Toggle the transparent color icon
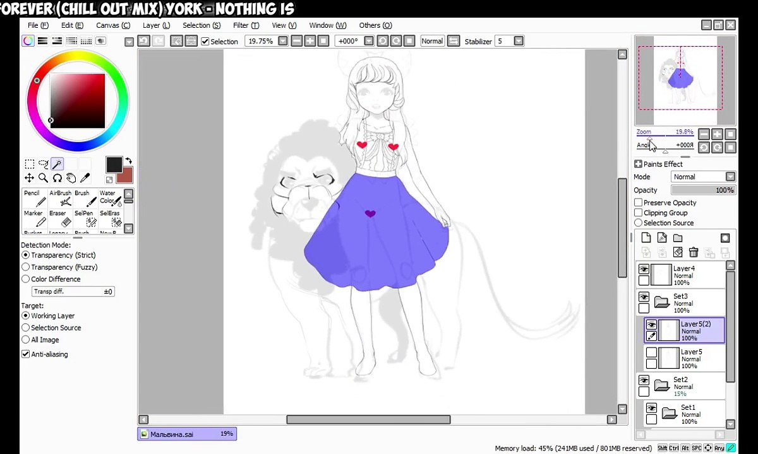758x454 pixels. coord(109,180)
